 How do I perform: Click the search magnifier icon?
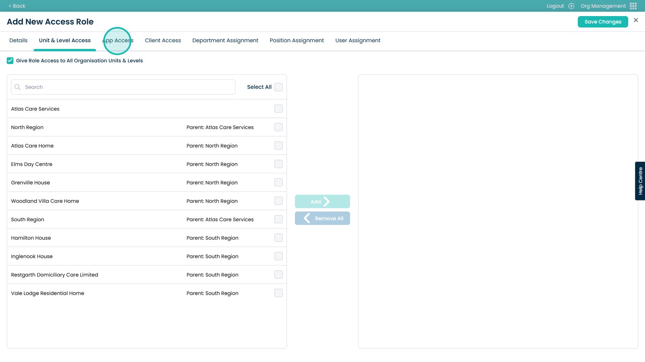(x=17, y=87)
